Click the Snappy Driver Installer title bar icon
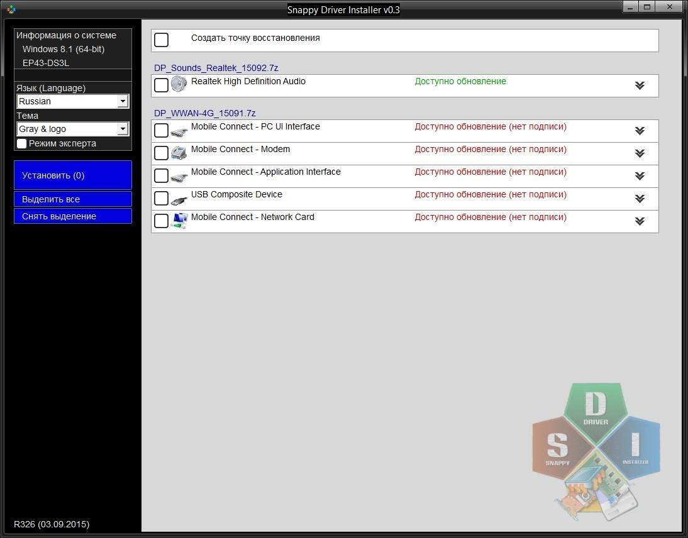The image size is (688, 538). [11, 9]
